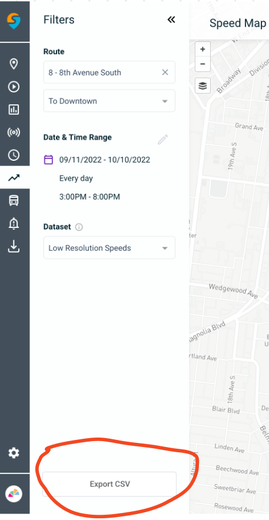Expand the Low Resolution Speeds dataset dropdown
Image resolution: width=269 pixels, height=520 pixels.
[109, 248]
